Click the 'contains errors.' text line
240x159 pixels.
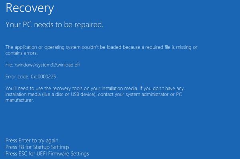pos(22,53)
